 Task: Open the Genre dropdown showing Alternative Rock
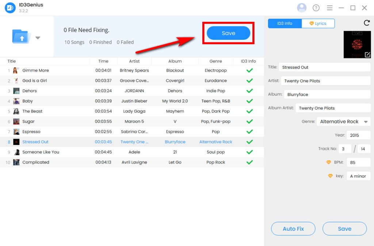click(x=343, y=121)
